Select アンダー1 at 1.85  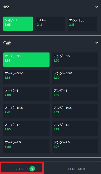pyautogui.click(x=75, y=94)
